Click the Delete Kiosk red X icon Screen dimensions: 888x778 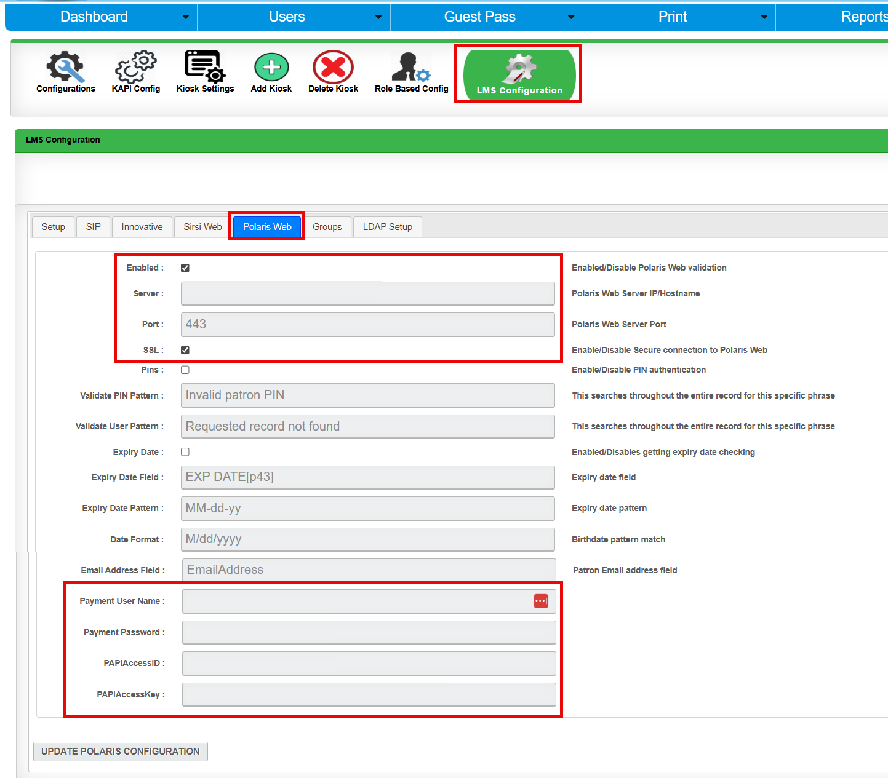[x=333, y=67]
